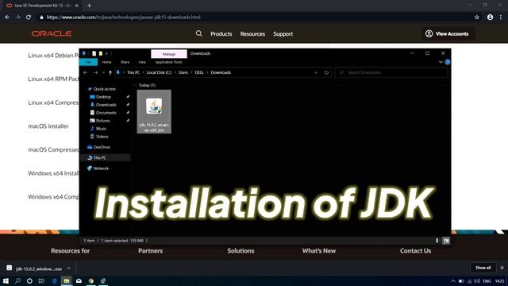Bookmark this page with the star icon
The height and width of the screenshot is (286, 508).
477,17
